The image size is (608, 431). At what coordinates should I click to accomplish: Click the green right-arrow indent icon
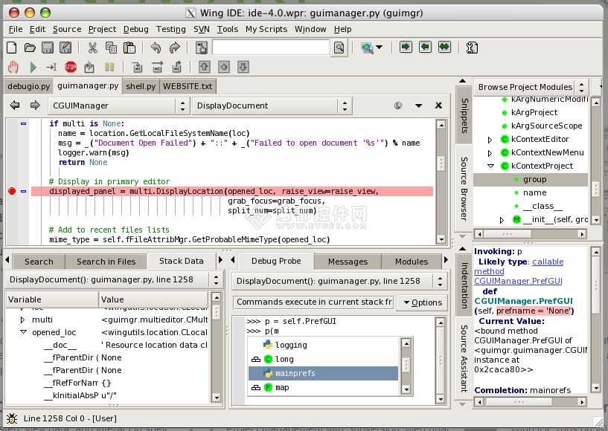(x=406, y=48)
